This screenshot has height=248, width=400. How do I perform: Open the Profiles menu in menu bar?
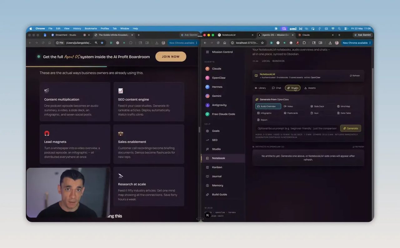click(105, 28)
